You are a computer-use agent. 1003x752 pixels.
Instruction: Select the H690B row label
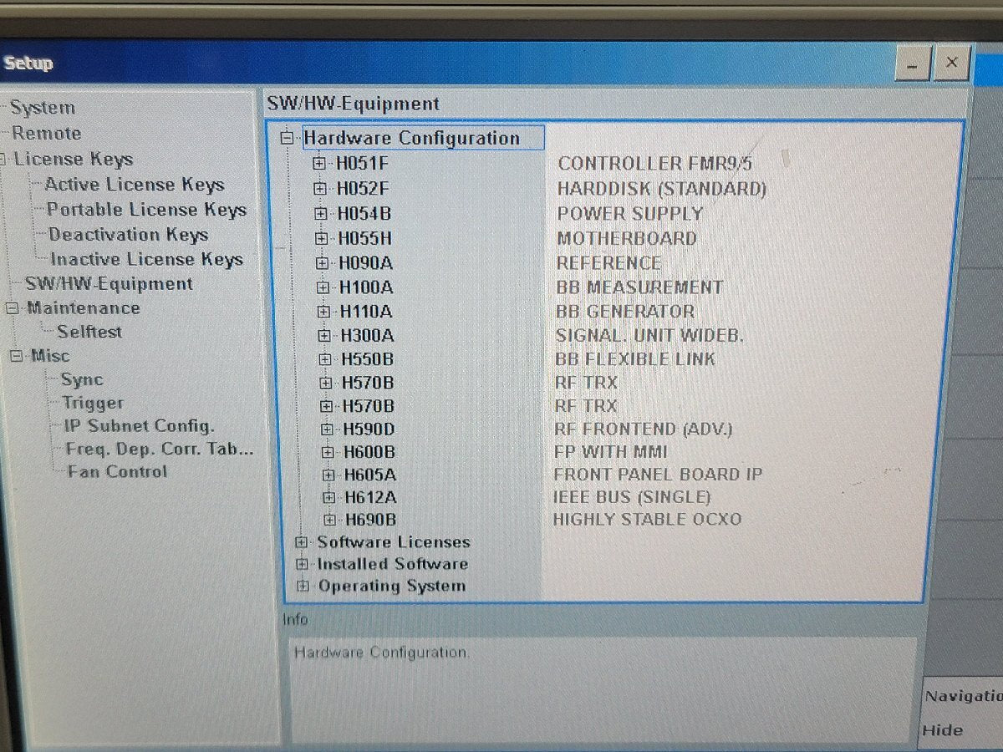(371, 520)
